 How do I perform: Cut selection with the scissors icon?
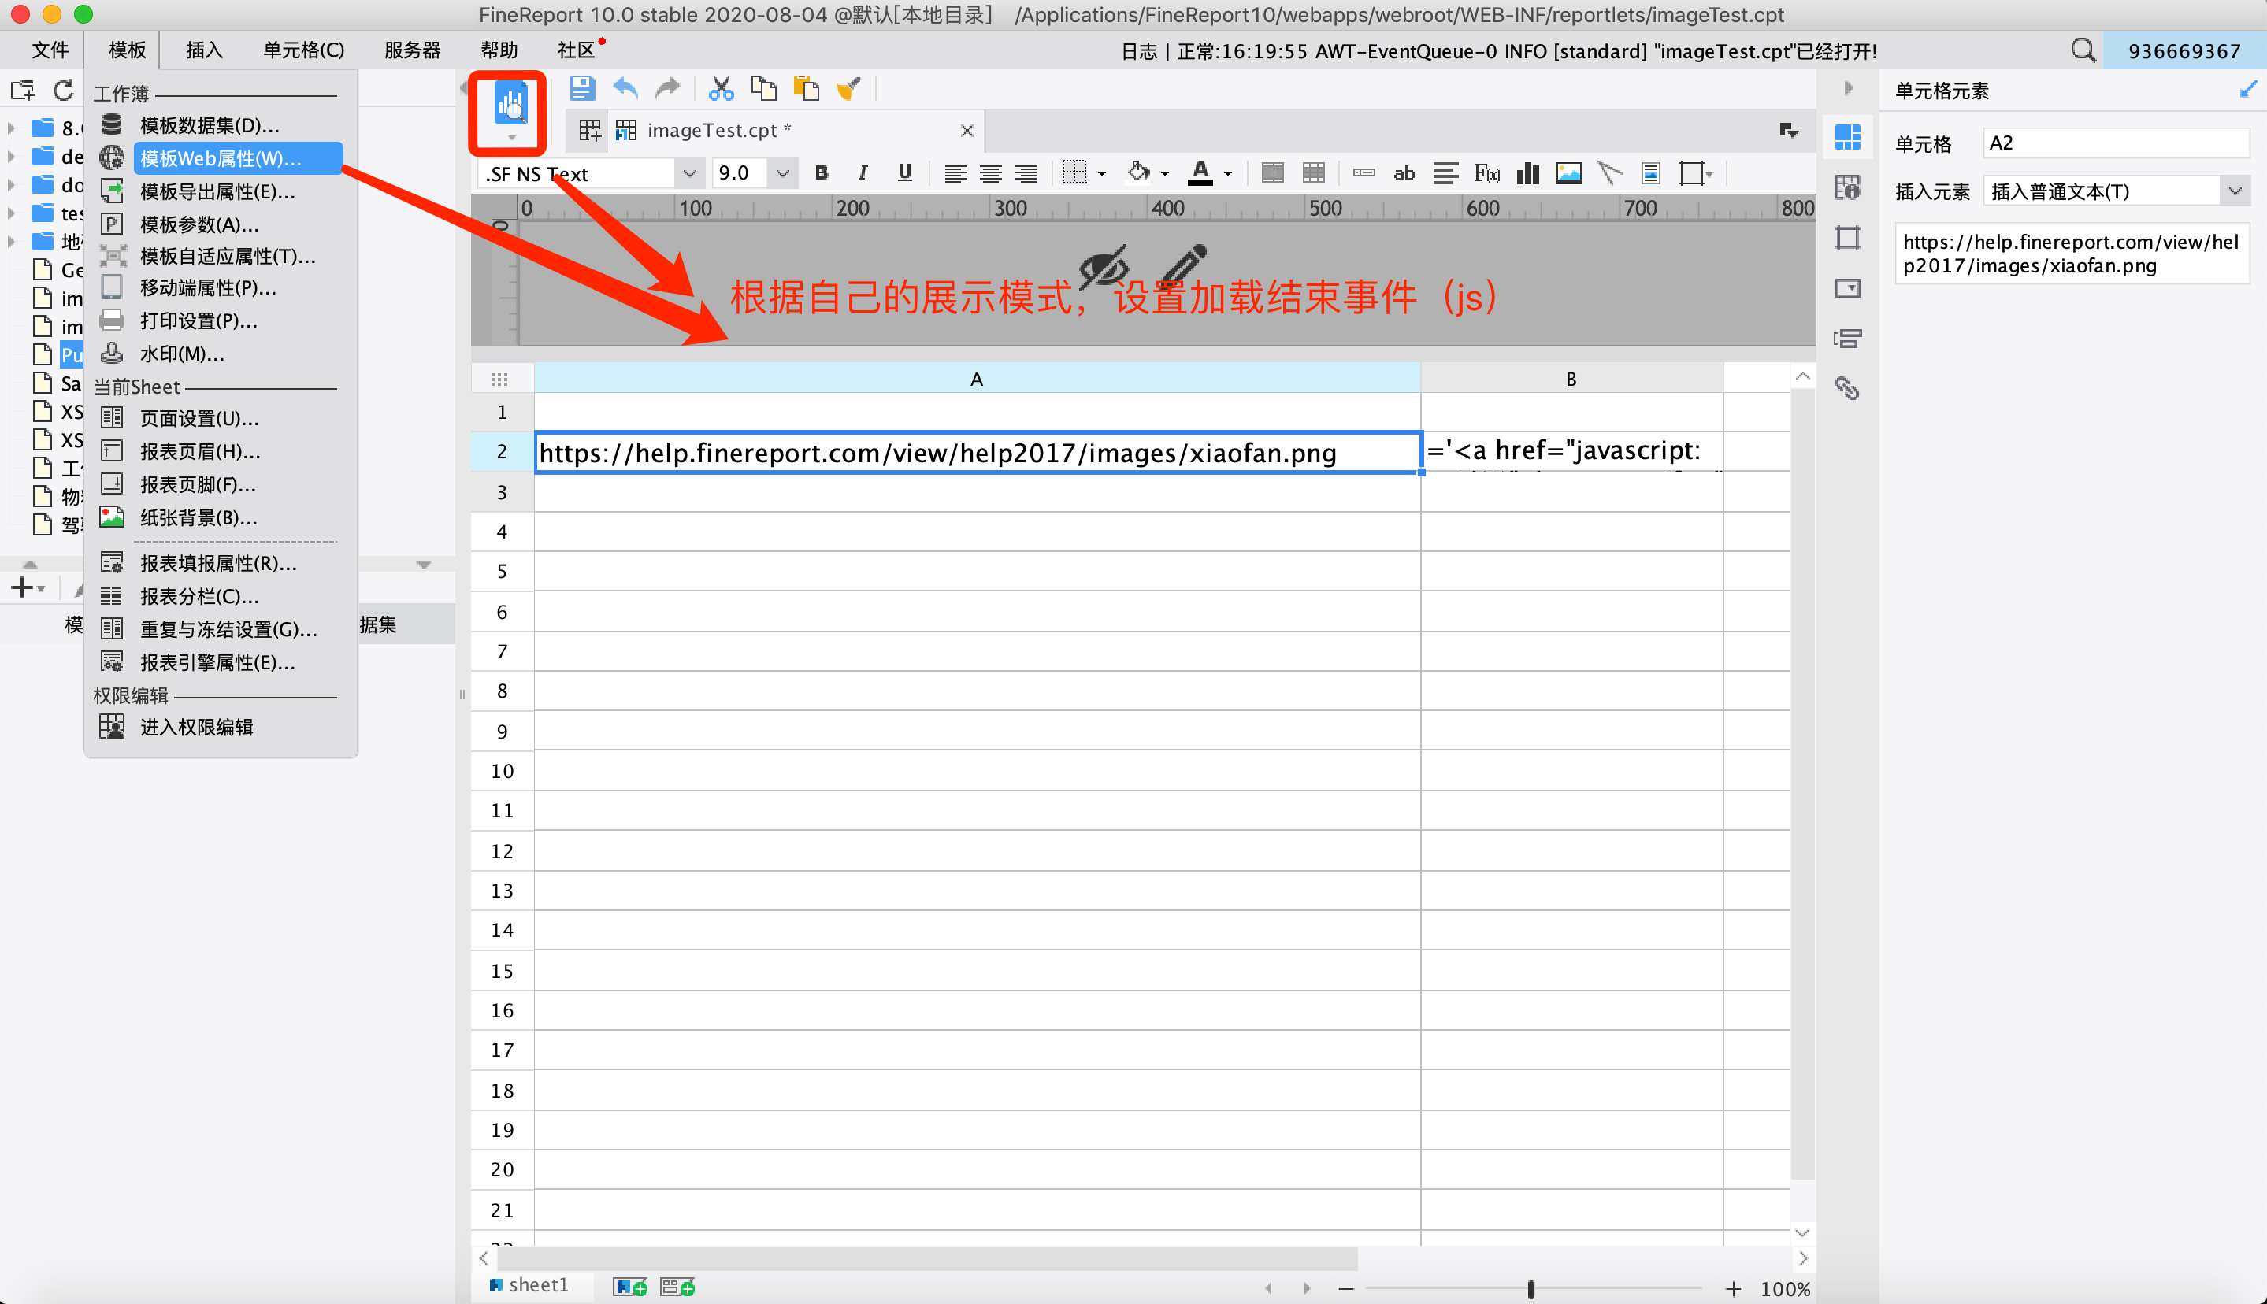point(720,89)
